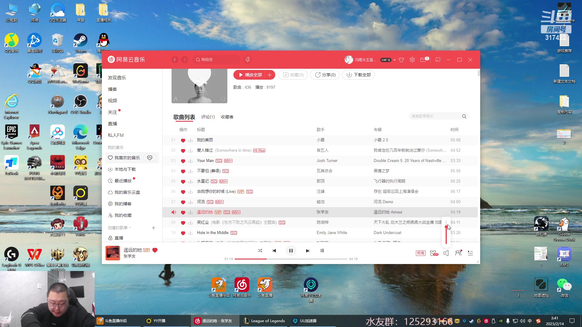Open the 收藏者 tab

[x=227, y=117]
